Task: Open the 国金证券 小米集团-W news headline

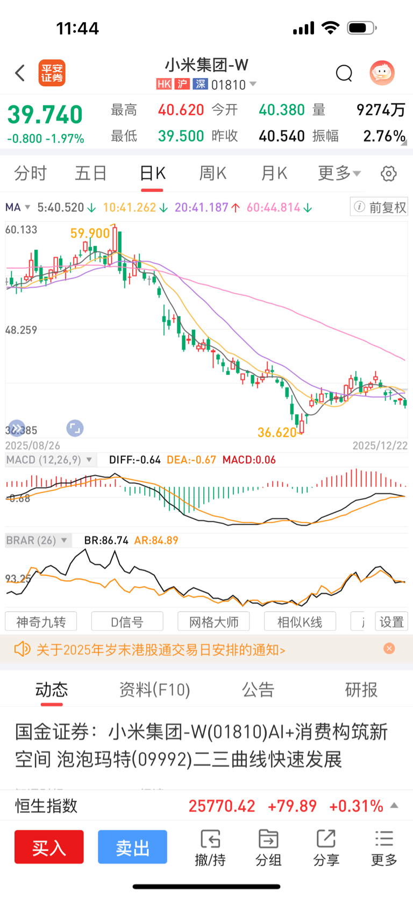Action: click(x=201, y=746)
